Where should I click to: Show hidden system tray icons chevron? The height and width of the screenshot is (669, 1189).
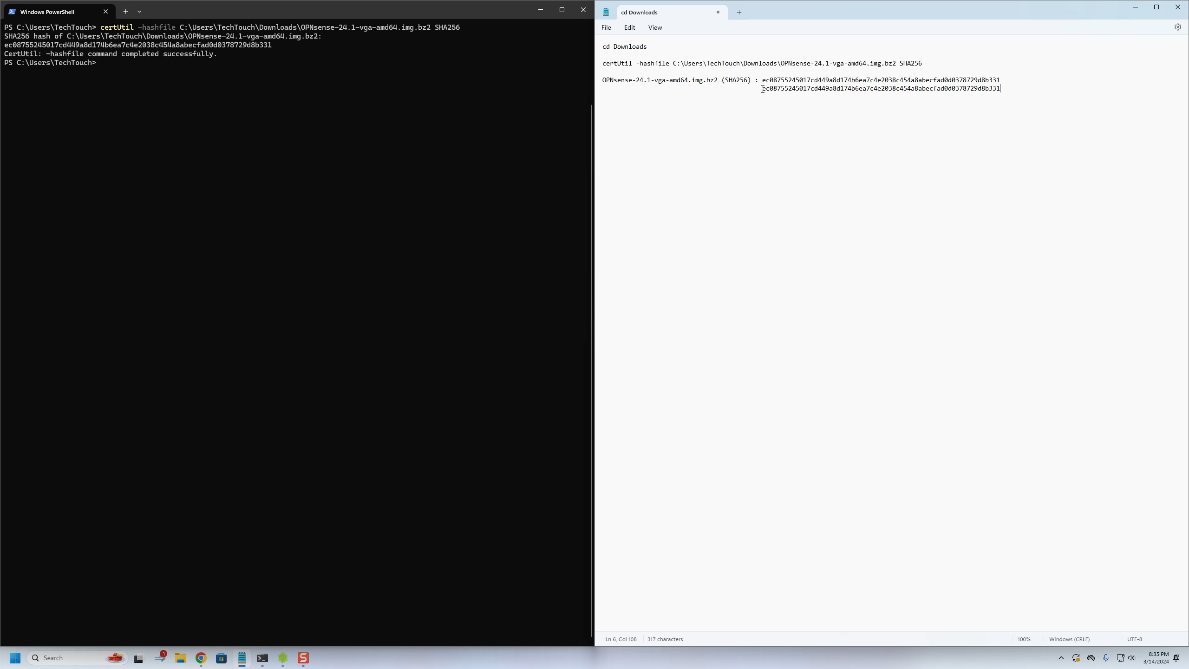click(1061, 658)
